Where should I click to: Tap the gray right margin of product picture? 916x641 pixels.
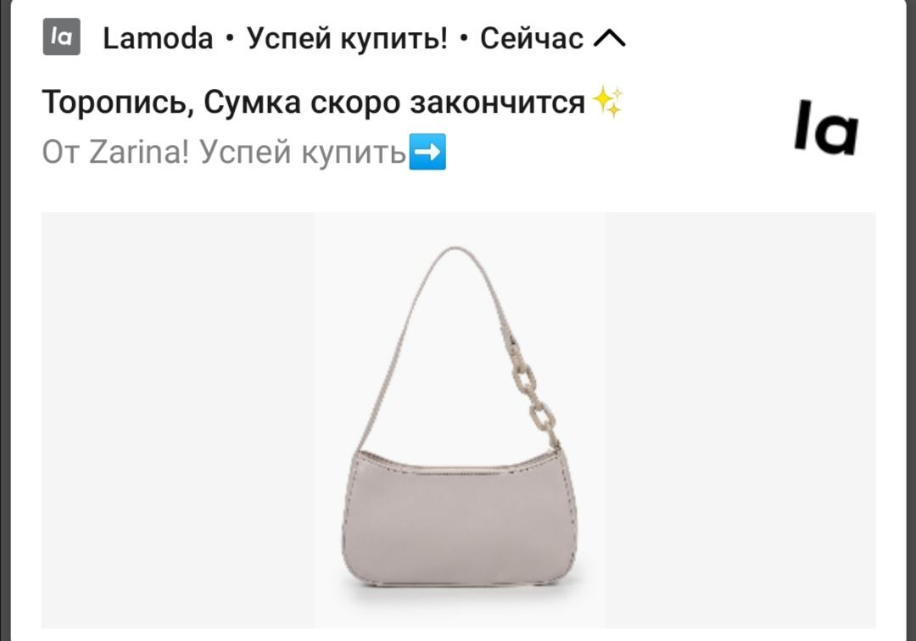[x=740, y=421]
